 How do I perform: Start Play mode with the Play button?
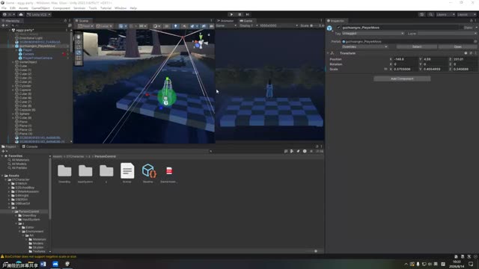pyautogui.click(x=231, y=14)
